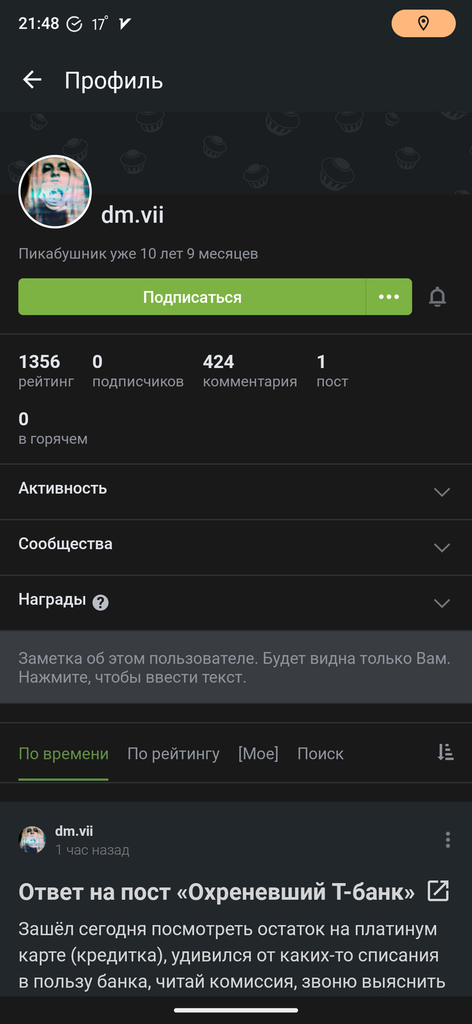Expand the Активность section
472x1024 pixels.
pos(442,492)
